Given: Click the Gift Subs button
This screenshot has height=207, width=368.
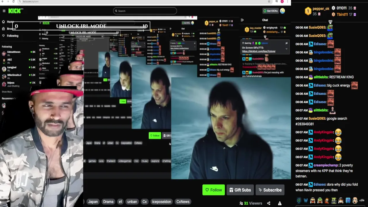Looking at the screenshot, I should click(240, 190).
